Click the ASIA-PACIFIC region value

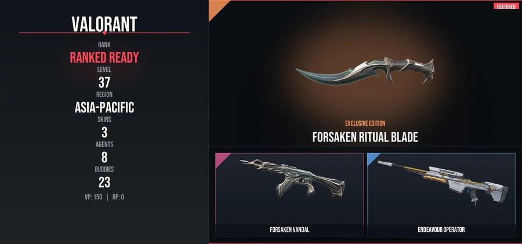pos(104,108)
